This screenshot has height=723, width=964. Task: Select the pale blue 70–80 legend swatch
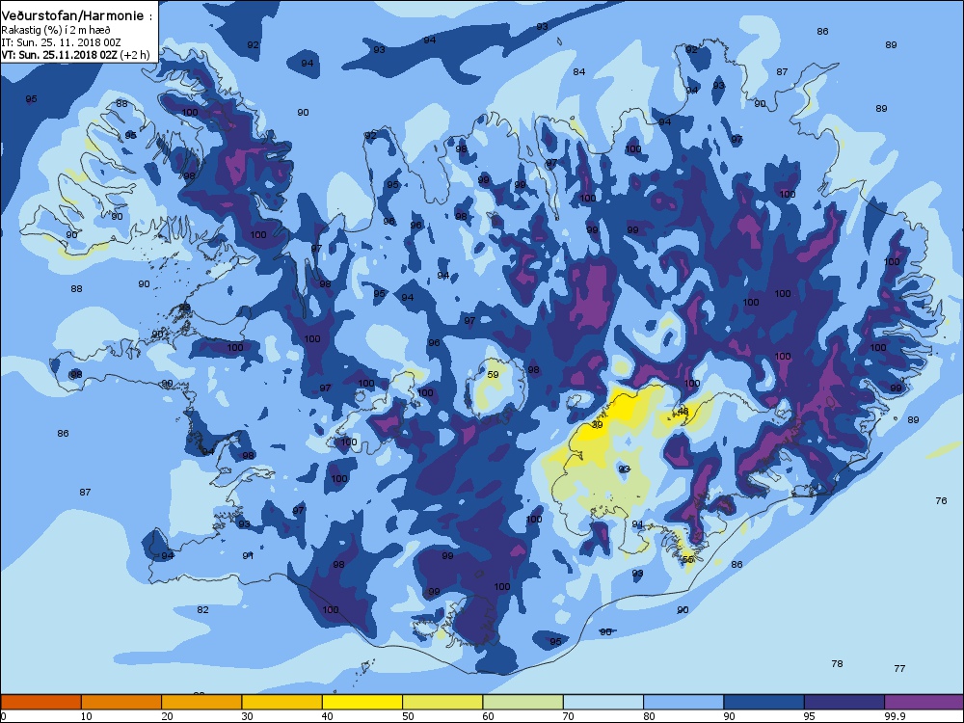(x=603, y=702)
